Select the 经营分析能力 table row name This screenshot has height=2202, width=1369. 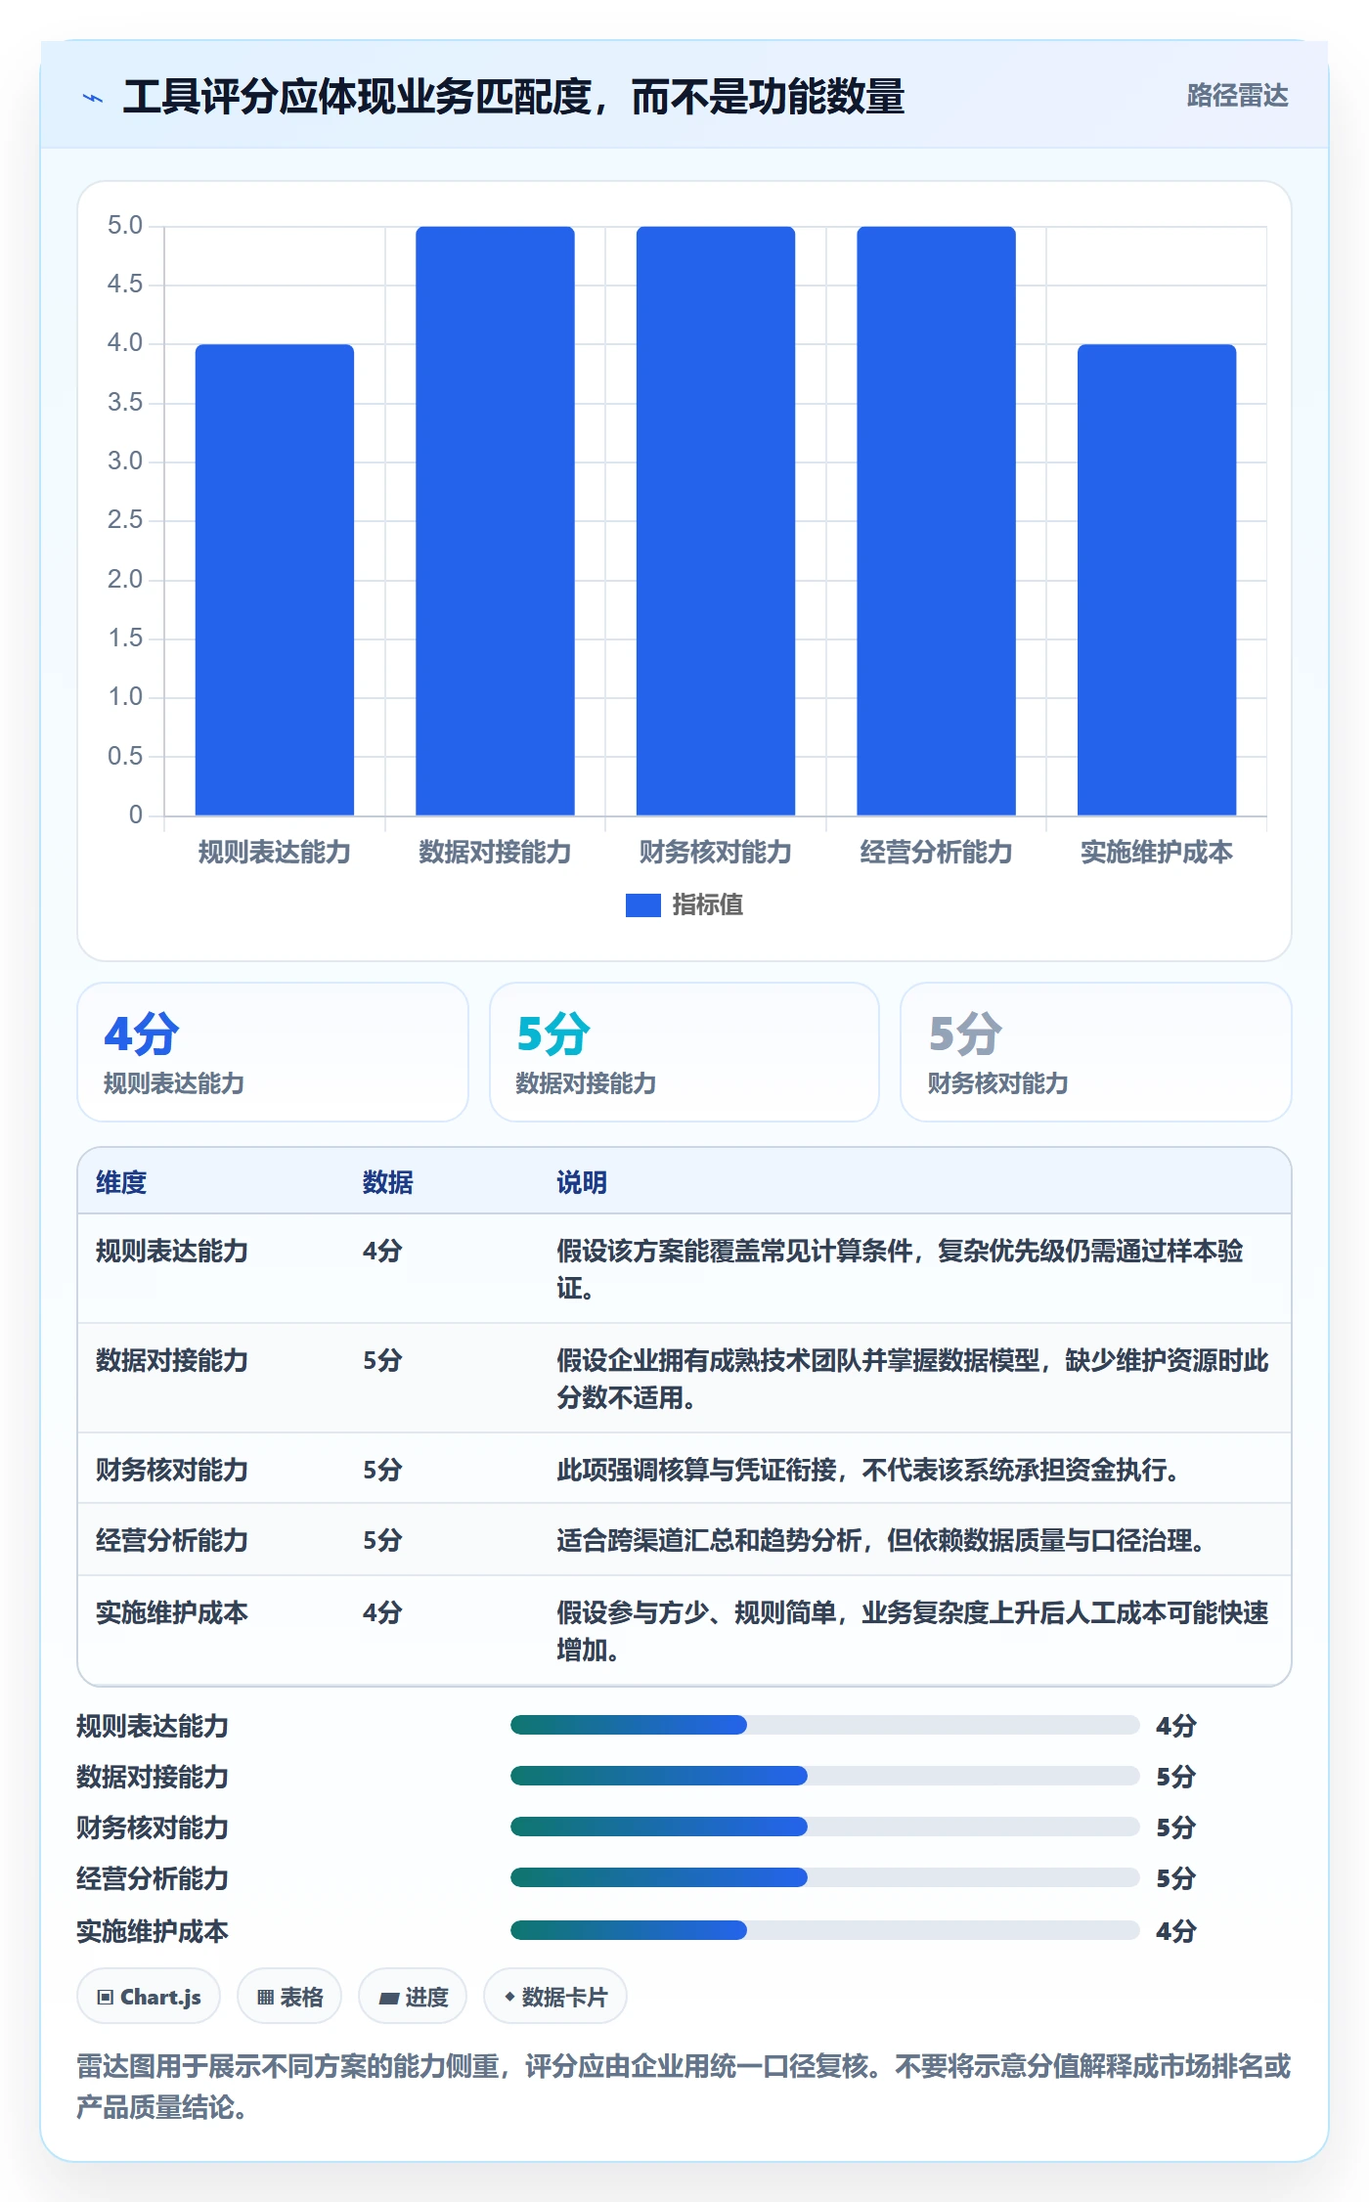(x=172, y=1541)
